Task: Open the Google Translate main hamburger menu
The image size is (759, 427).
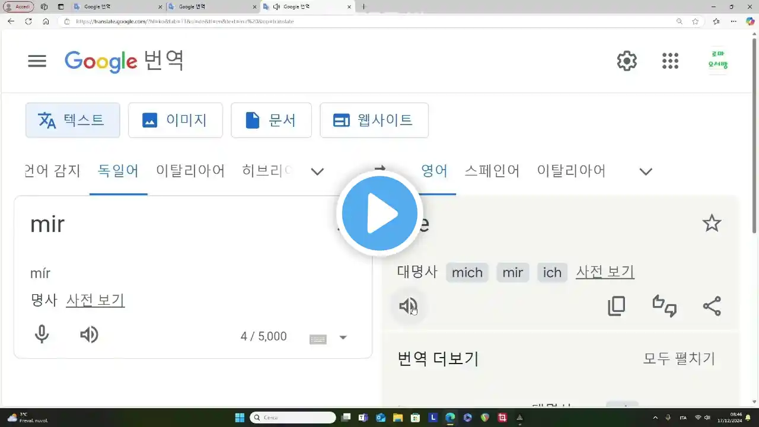Action: tap(37, 61)
